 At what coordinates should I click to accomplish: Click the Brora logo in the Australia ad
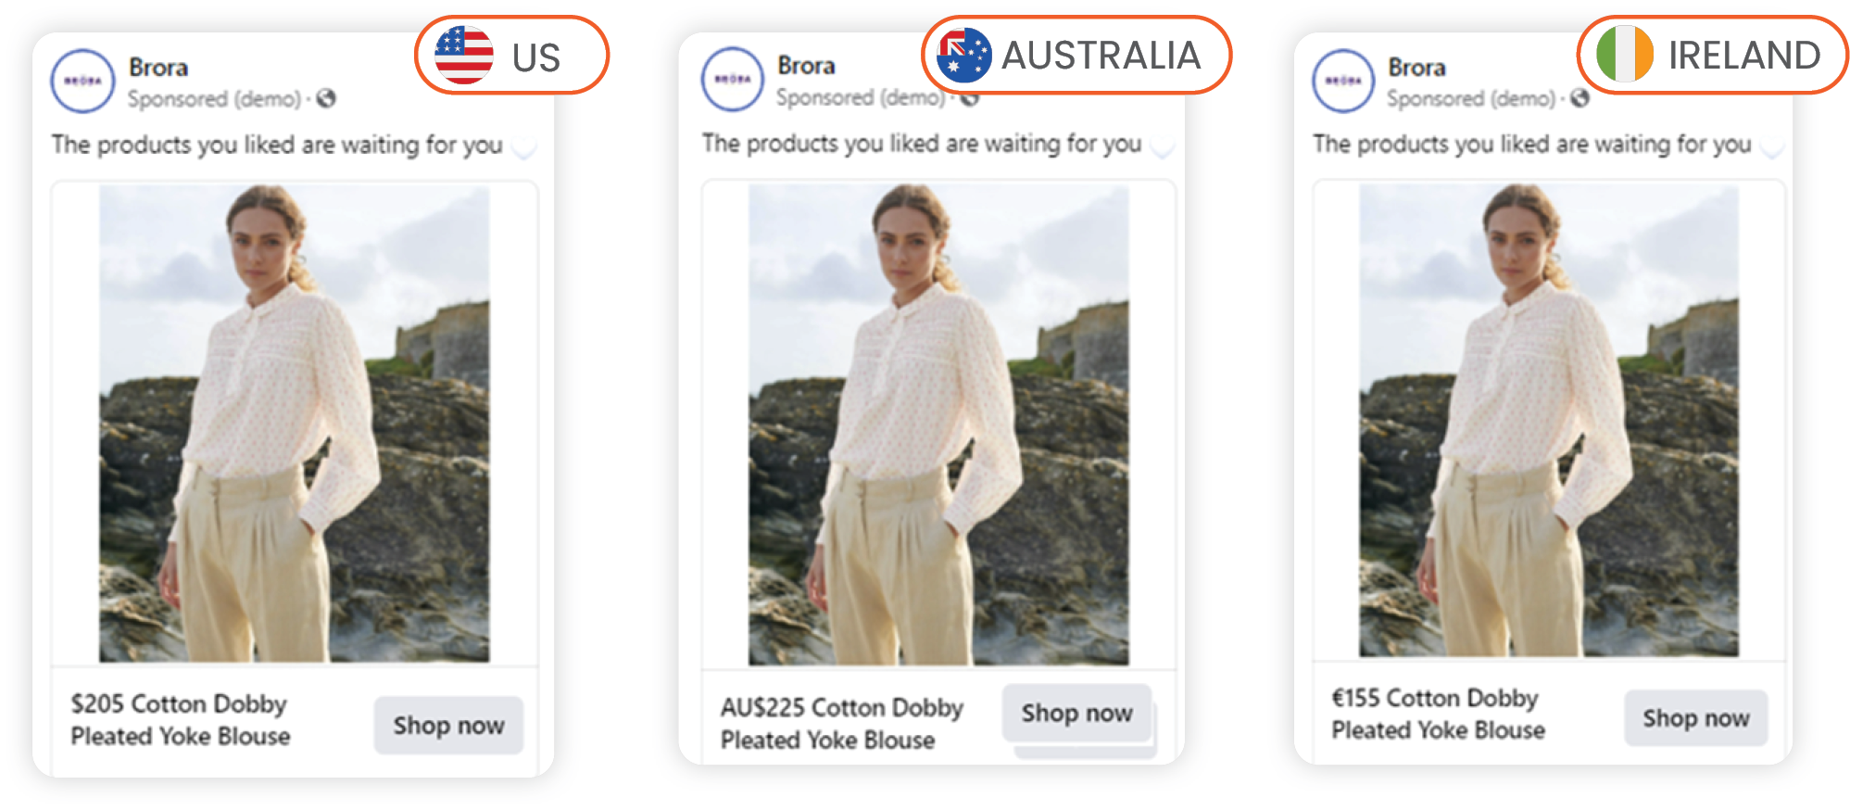tap(732, 80)
